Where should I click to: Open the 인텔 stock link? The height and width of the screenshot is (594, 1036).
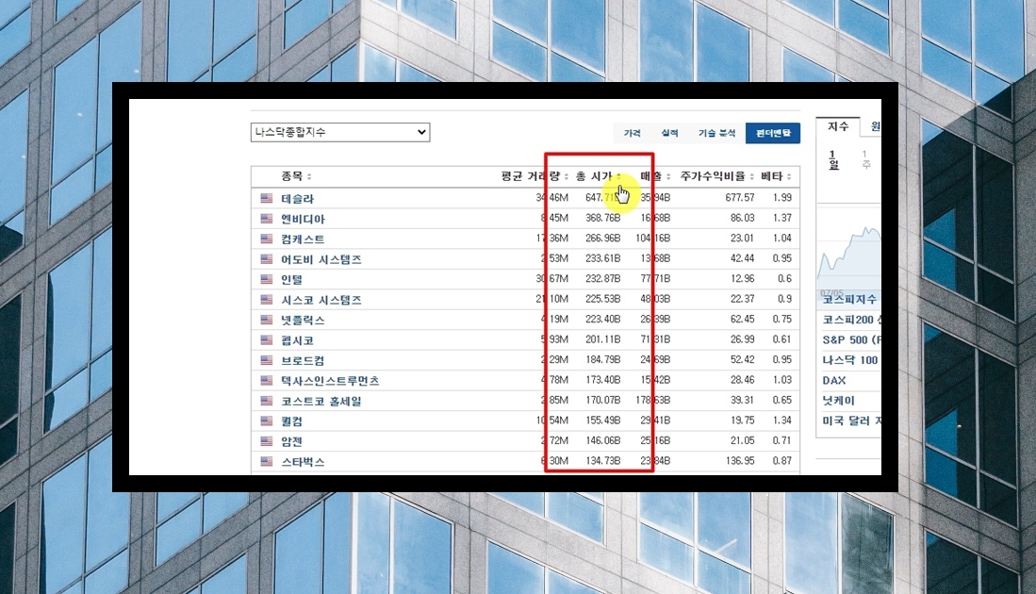click(291, 279)
